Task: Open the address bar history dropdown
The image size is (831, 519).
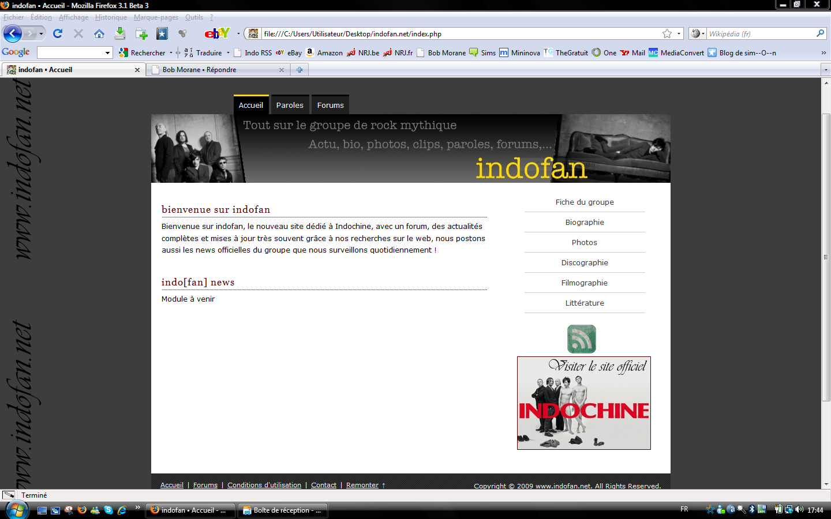Action: [x=679, y=33]
